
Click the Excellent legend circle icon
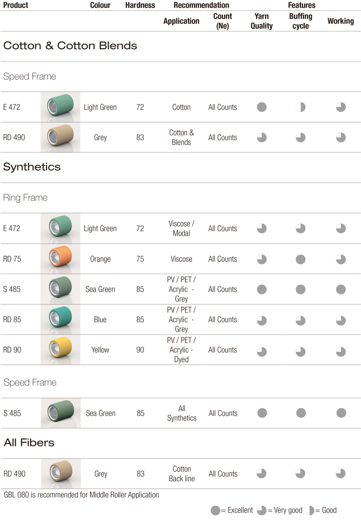pyautogui.click(x=216, y=510)
